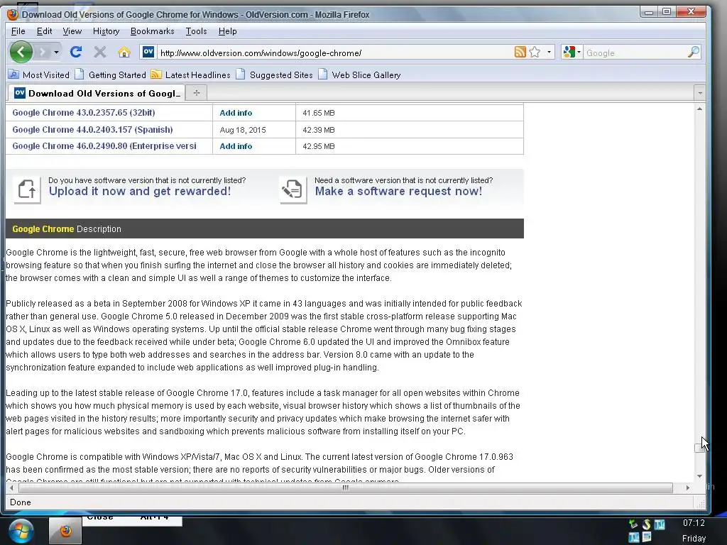The image size is (727, 545).
Task: Click Upload it now and get rewarded
Action: tap(140, 192)
